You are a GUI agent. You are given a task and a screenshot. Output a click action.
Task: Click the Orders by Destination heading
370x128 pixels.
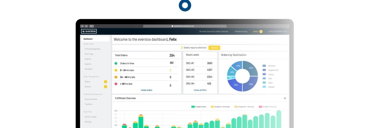click(x=234, y=55)
